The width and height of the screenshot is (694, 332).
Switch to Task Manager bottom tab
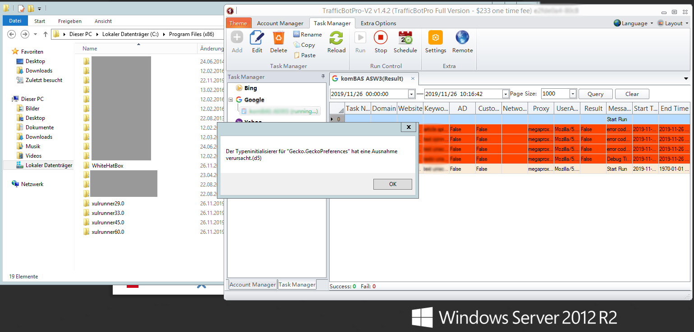297,284
